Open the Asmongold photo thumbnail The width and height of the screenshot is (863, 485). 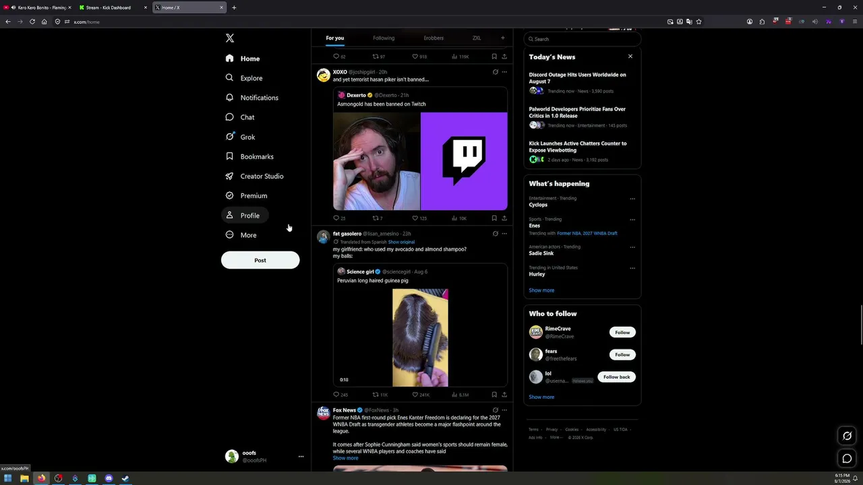tap(376, 162)
